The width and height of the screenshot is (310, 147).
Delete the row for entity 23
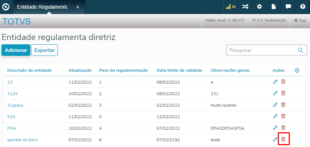pos(283,82)
